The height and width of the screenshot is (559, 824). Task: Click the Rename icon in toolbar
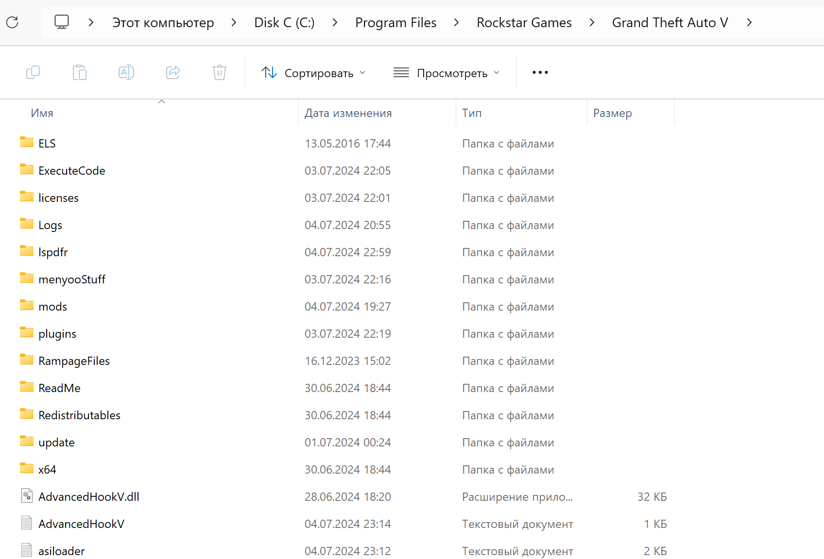tap(126, 73)
